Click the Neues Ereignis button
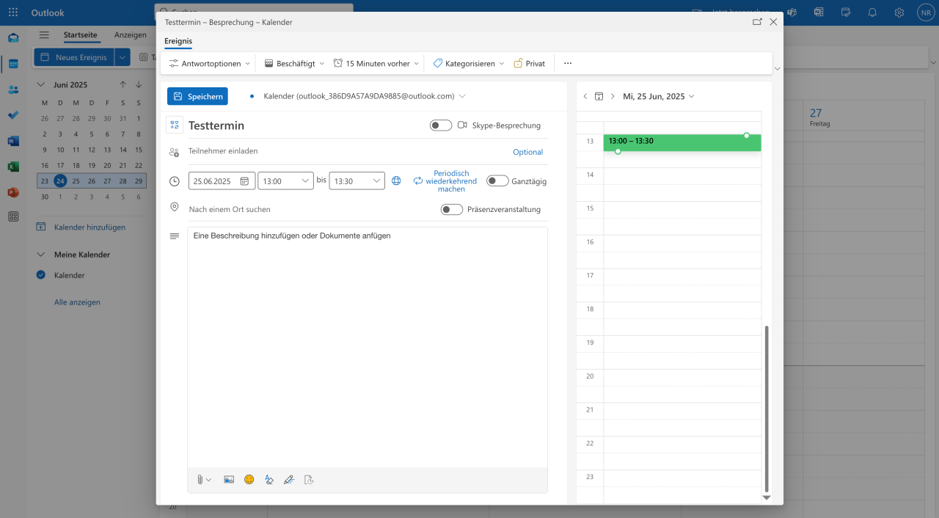 pyautogui.click(x=75, y=57)
